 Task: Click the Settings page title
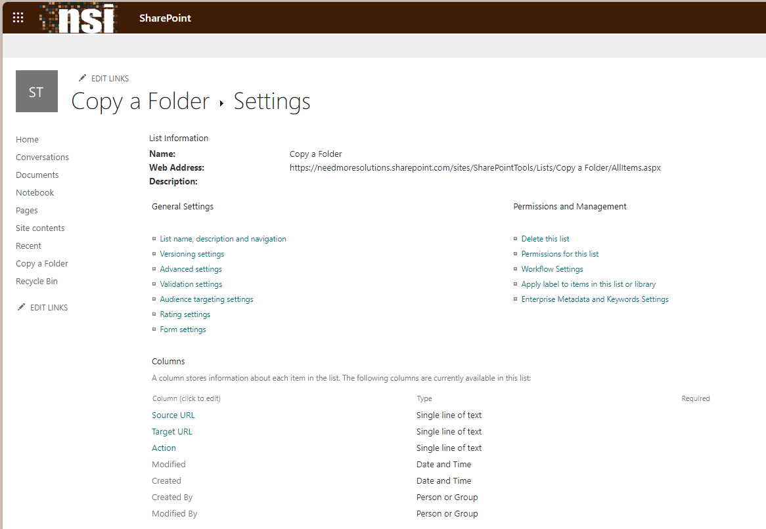coord(271,102)
